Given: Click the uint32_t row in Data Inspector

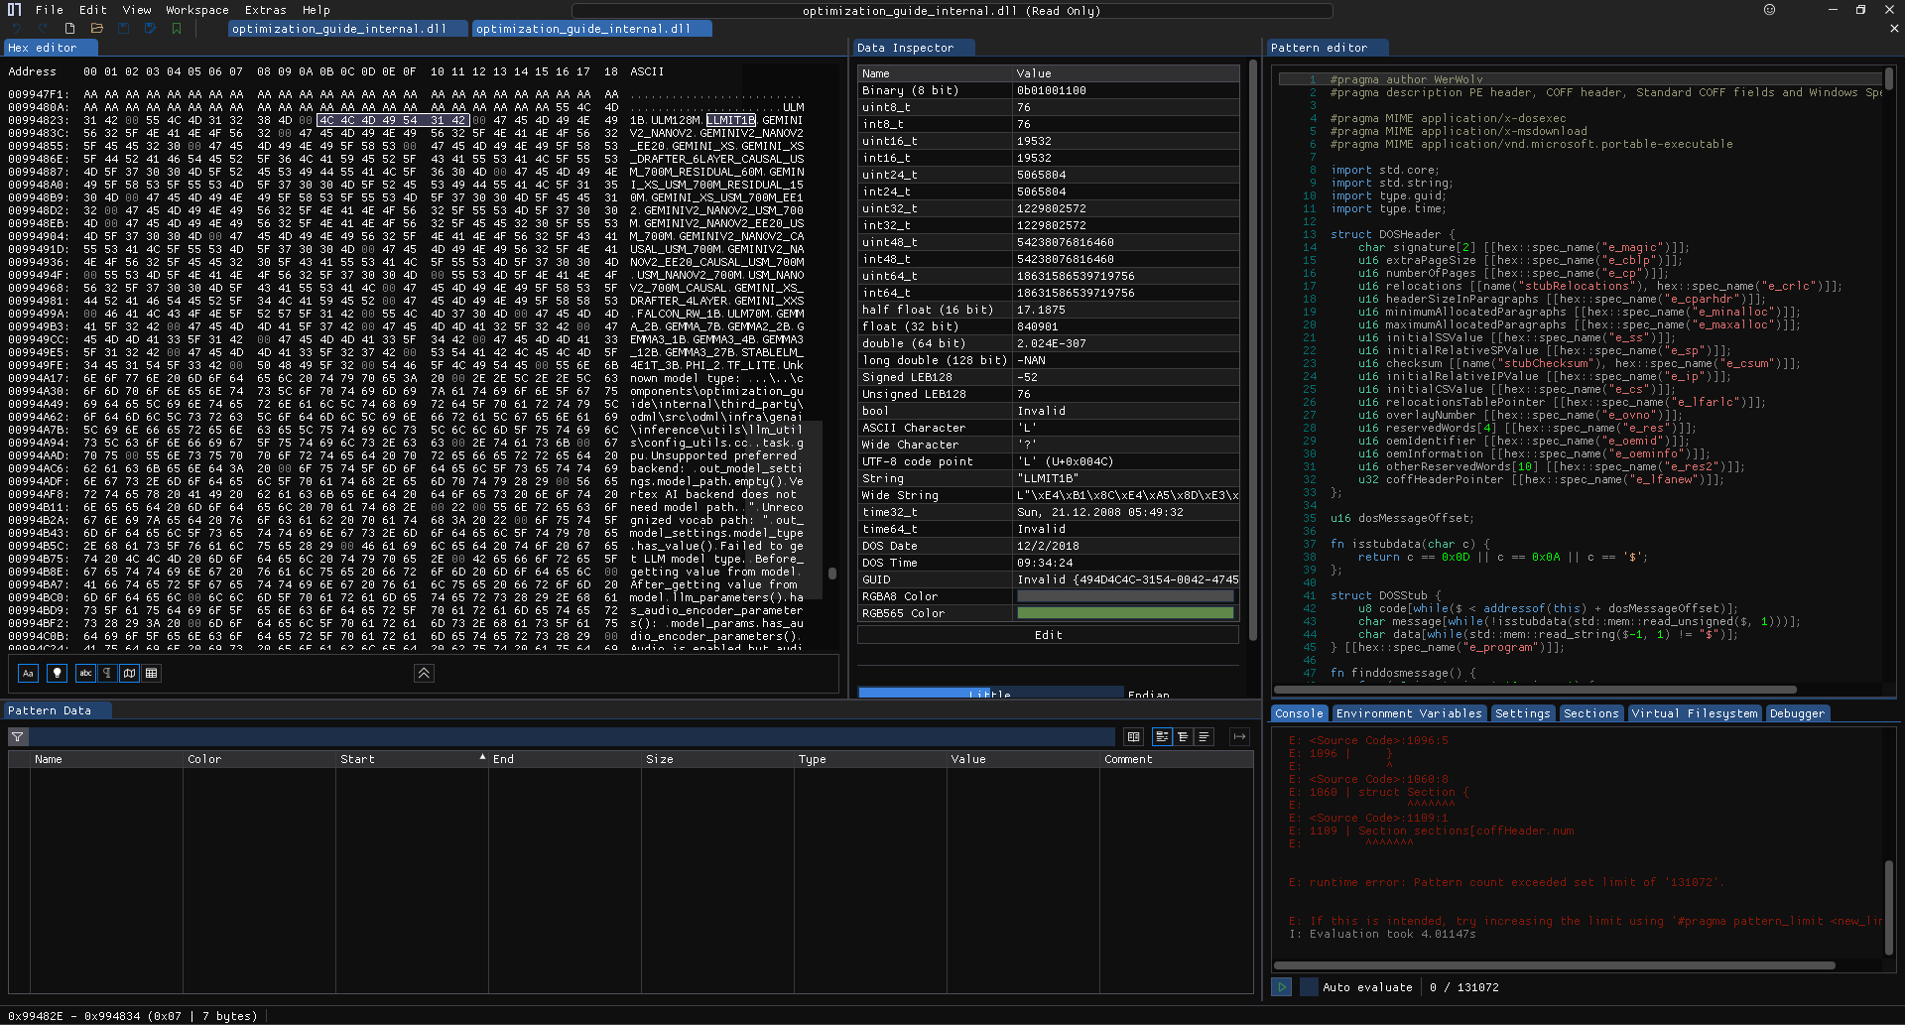Looking at the screenshot, I should (1049, 208).
